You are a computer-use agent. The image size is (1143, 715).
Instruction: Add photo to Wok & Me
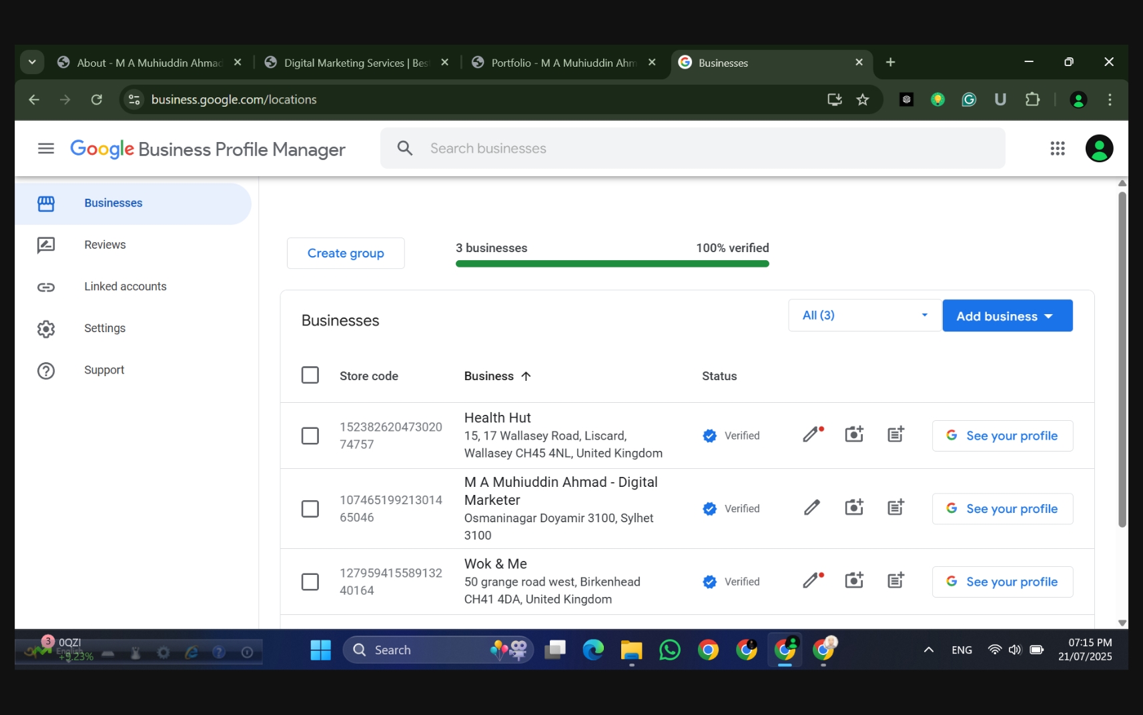coord(854,581)
